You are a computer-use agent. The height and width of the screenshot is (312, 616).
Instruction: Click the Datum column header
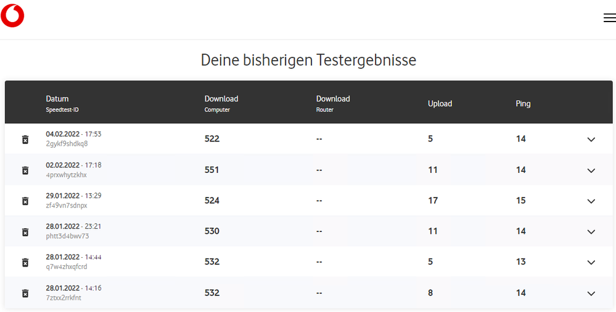coord(57,99)
